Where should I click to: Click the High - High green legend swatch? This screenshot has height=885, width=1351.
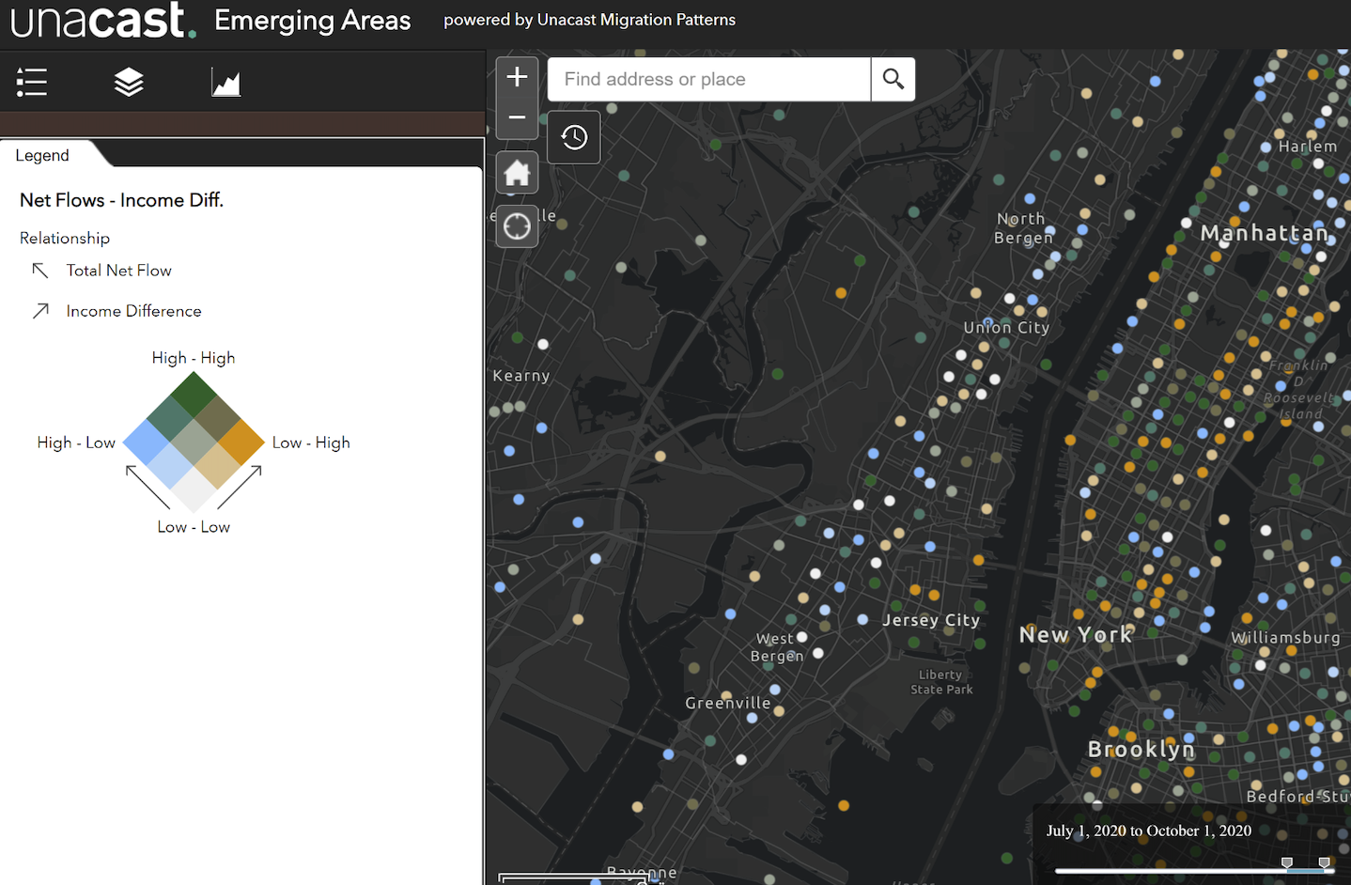(194, 395)
